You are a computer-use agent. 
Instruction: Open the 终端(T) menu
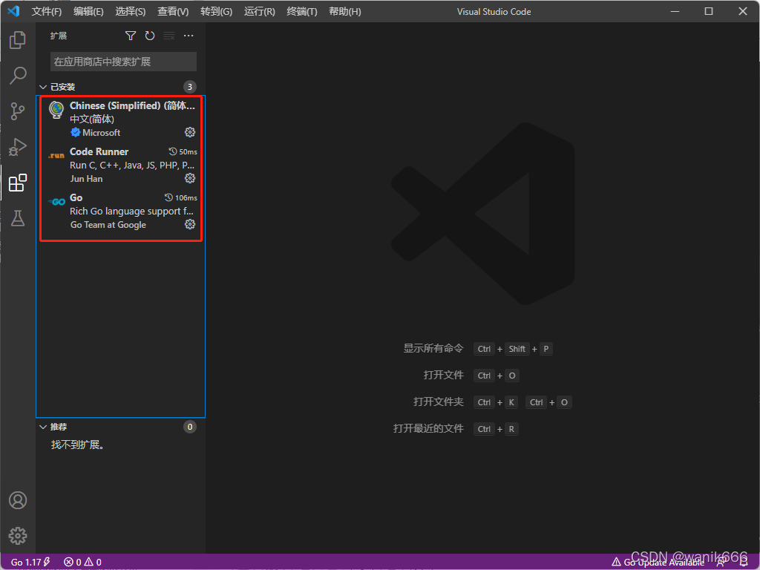click(x=301, y=11)
